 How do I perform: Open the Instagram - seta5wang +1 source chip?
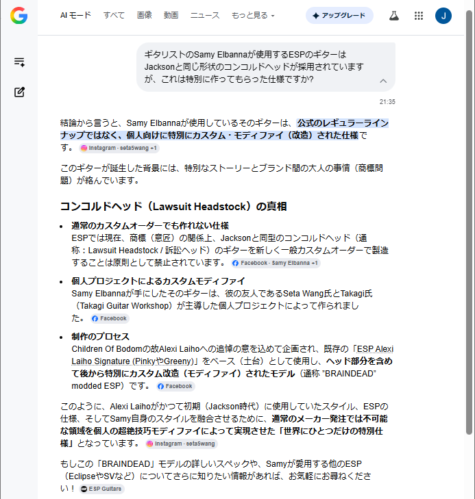pos(119,148)
